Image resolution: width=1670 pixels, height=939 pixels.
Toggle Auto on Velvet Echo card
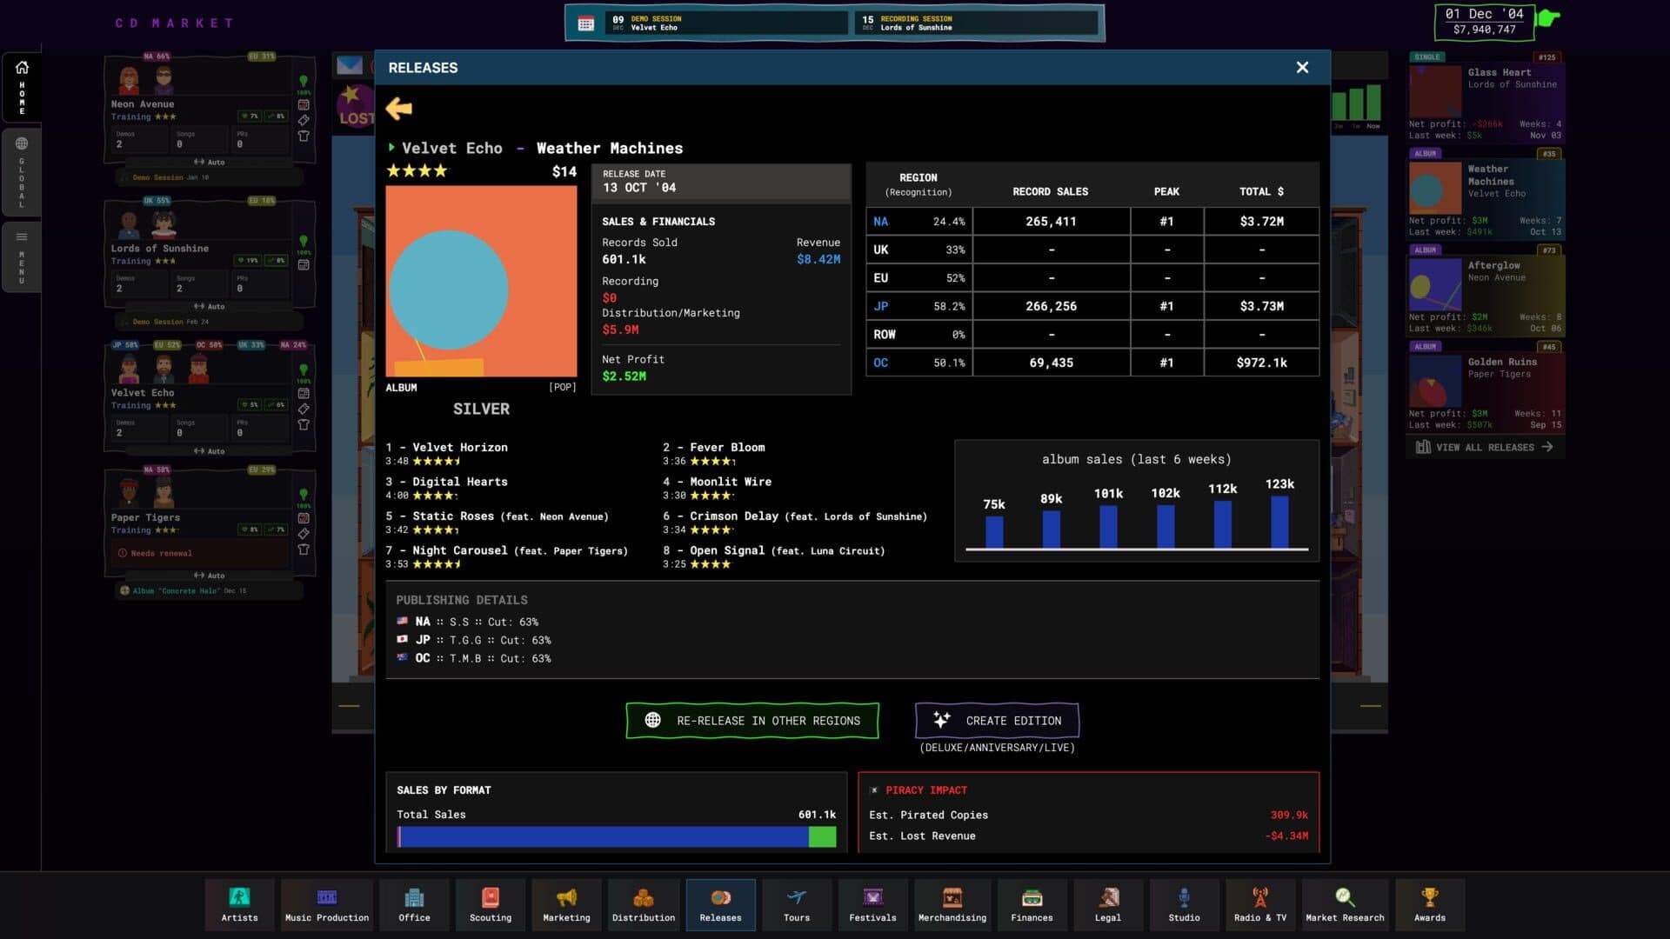pos(209,451)
